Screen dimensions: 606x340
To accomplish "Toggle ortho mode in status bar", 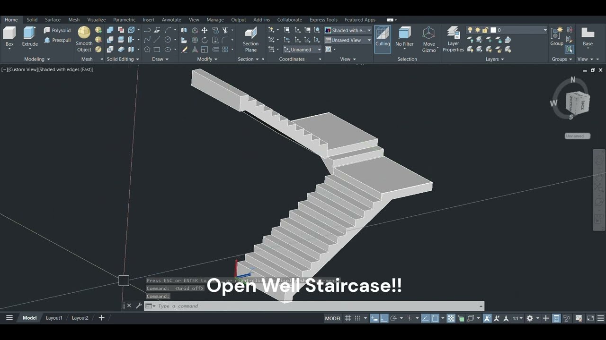I will (x=384, y=318).
